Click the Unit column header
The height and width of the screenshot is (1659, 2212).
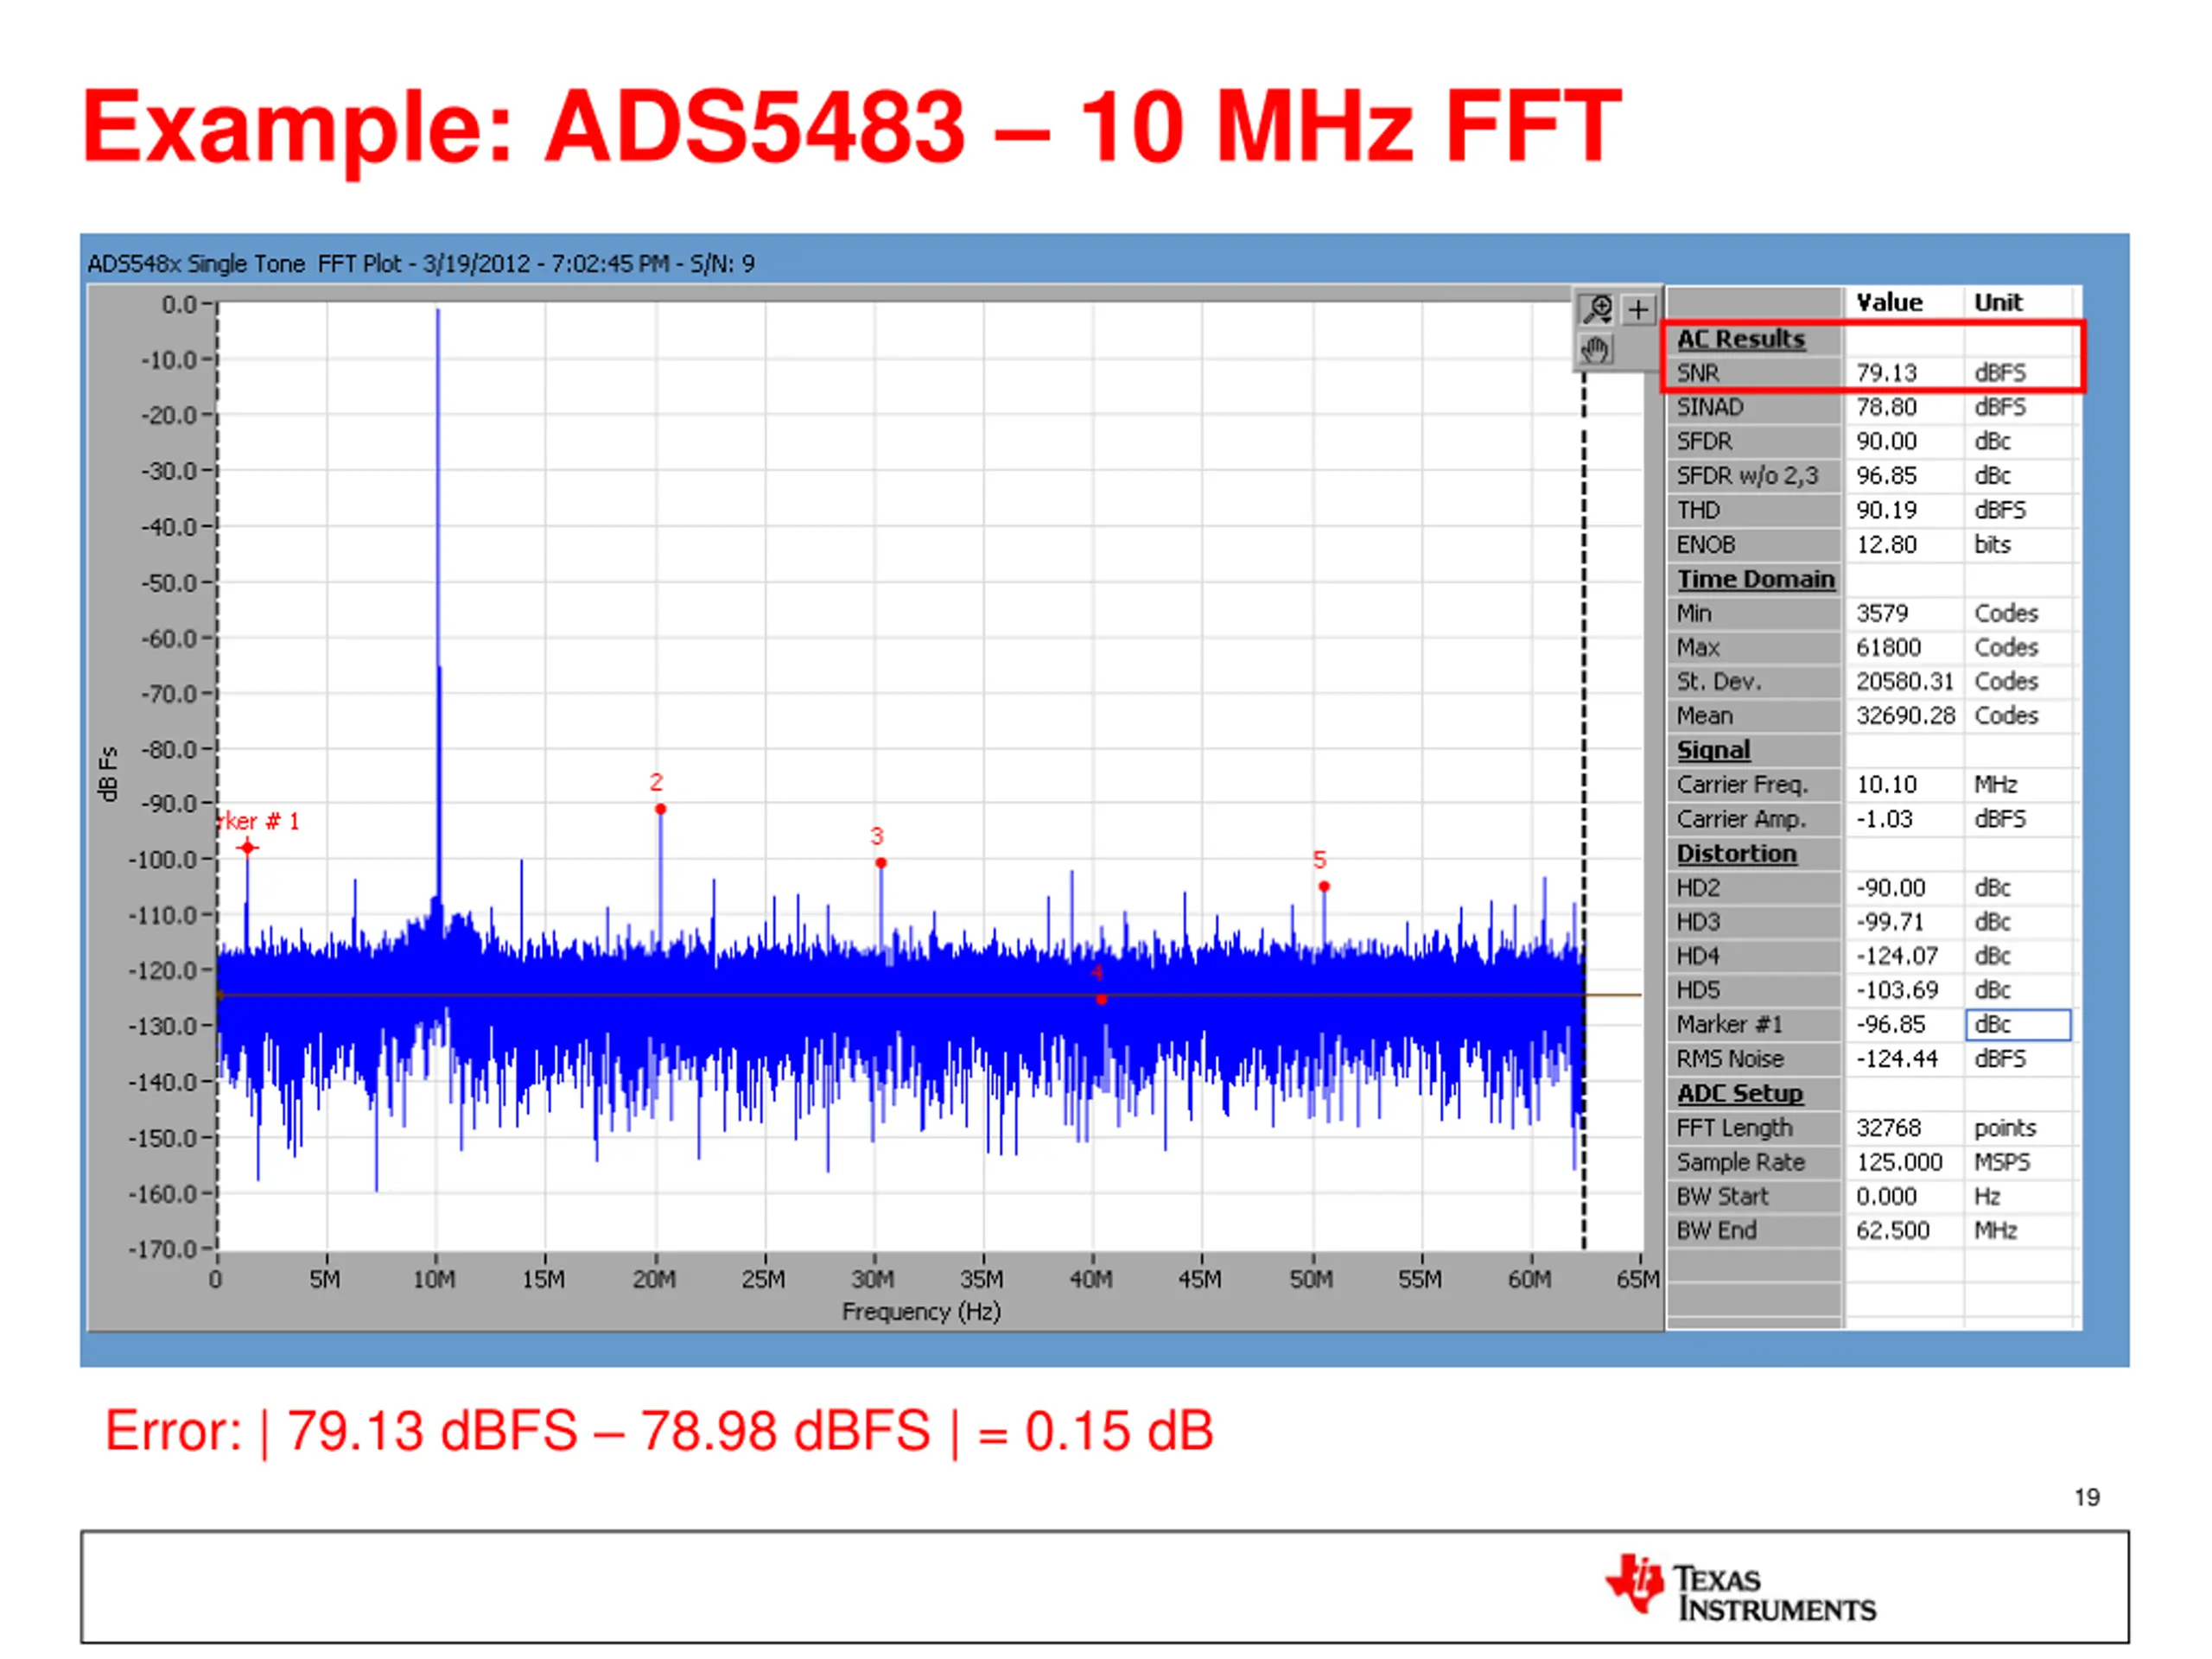(x=1997, y=303)
